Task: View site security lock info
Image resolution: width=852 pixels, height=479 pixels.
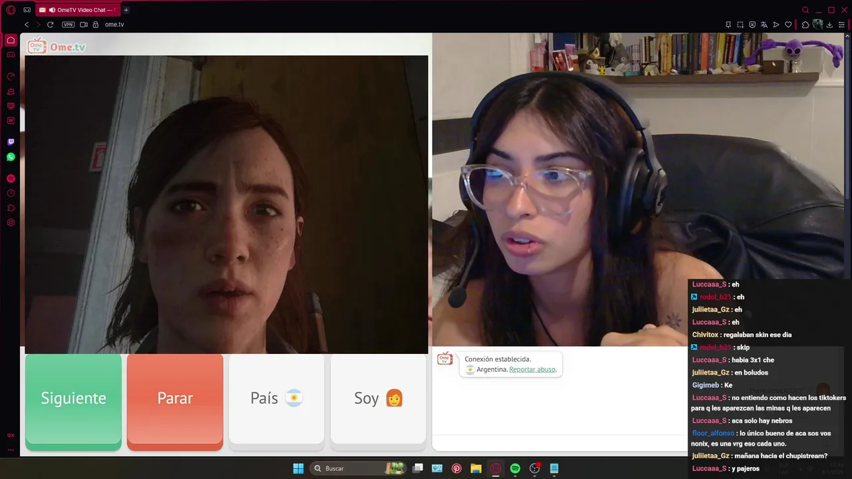Action: click(x=96, y=25)
